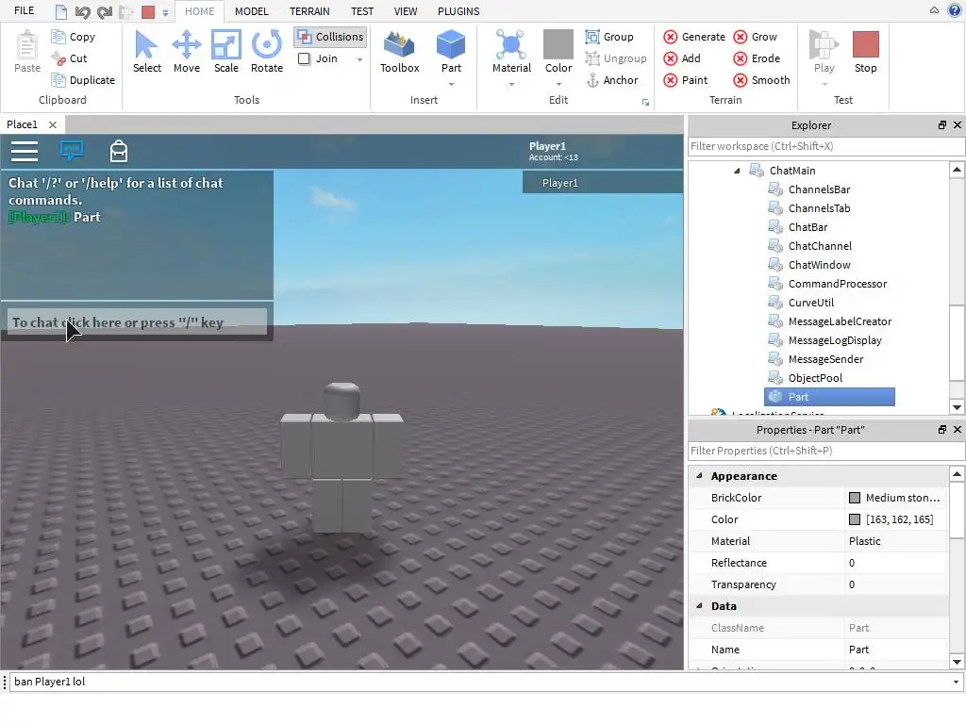966x724 pixels.
Task: Click Generate terrain
Action: pos(694,37)
